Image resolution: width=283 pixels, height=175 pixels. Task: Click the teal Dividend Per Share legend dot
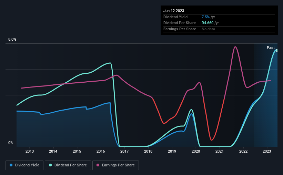coord(50,165)
